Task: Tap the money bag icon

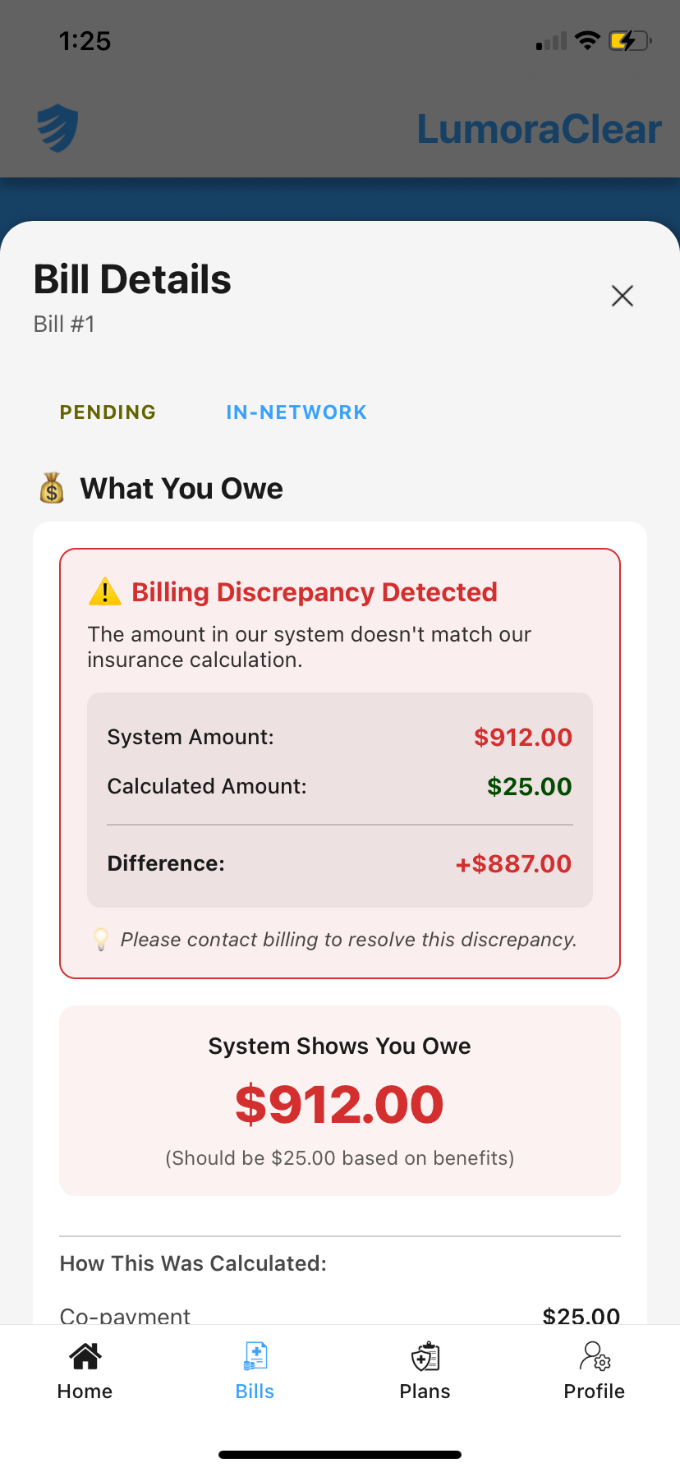Action: [52, 488]
